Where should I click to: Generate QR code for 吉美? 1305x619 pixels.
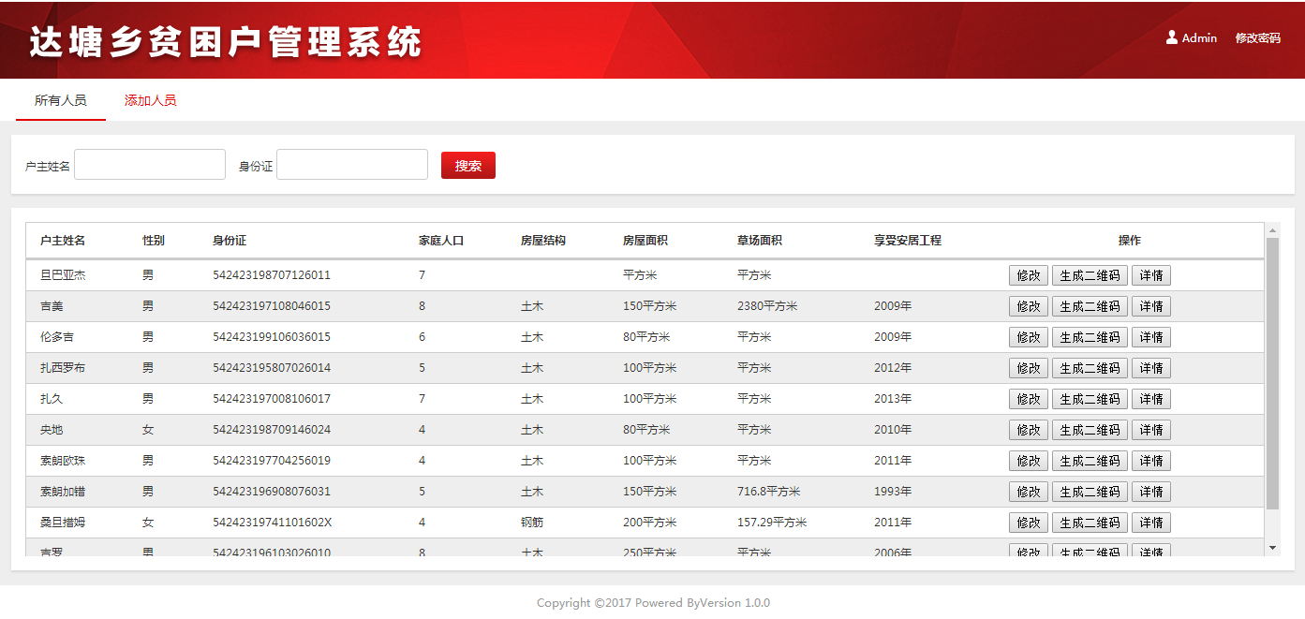click(1090, 306)
